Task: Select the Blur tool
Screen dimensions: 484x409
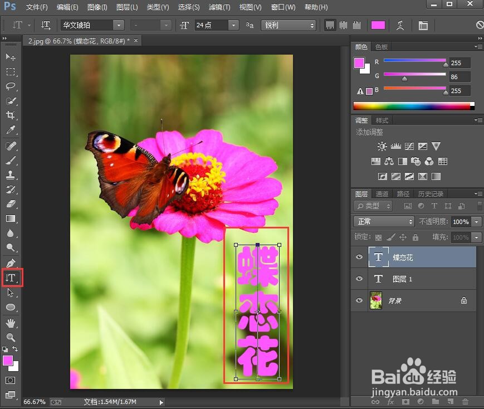Action: coord(11,233)
